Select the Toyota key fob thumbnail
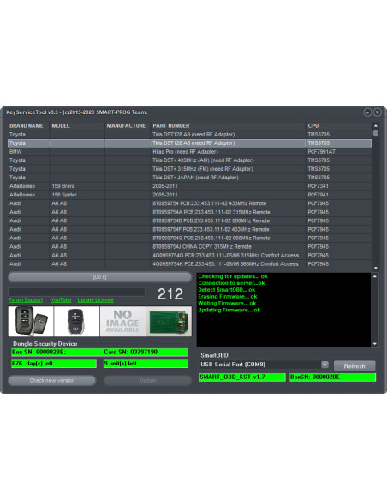 (x=77, y=322)
